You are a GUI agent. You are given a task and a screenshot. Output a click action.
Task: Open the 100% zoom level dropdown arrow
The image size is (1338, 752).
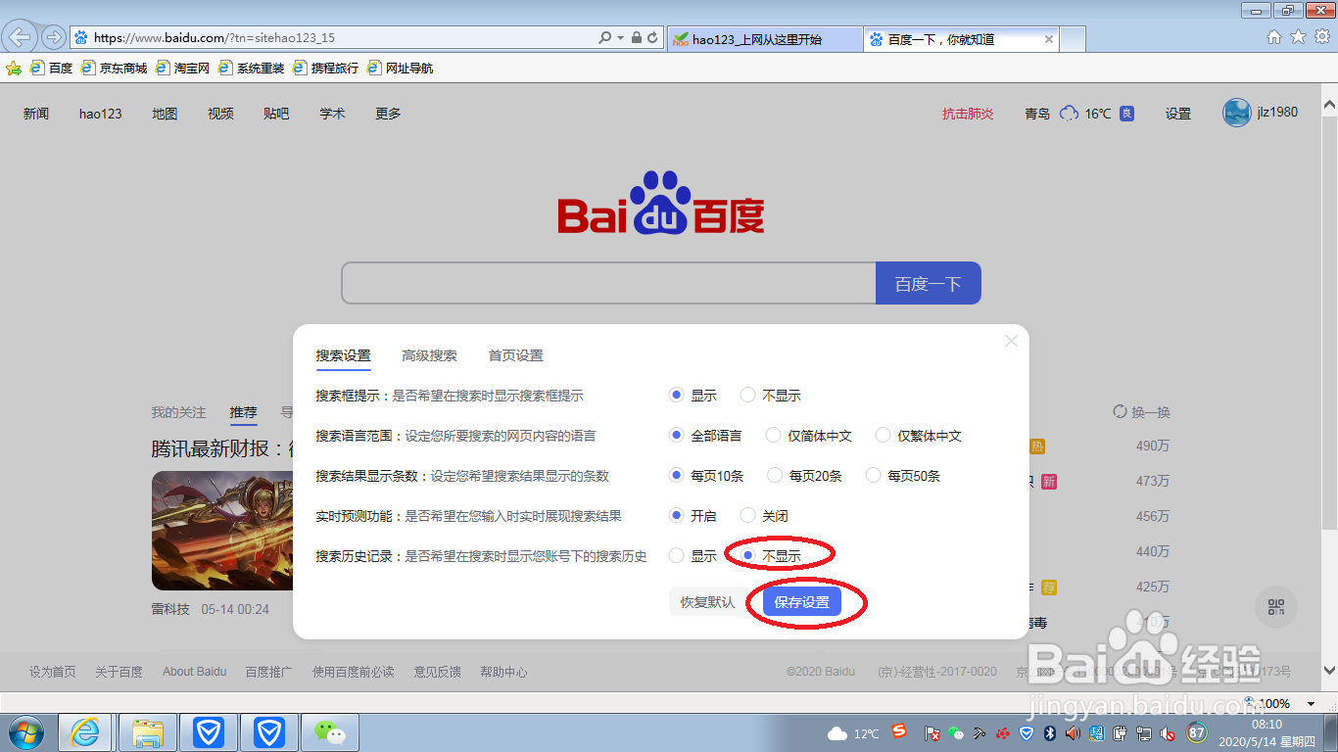pyautogui.click(x=1311, y=704)
